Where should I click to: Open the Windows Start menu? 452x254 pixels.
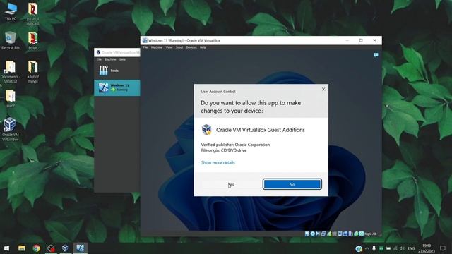[6, 248]
